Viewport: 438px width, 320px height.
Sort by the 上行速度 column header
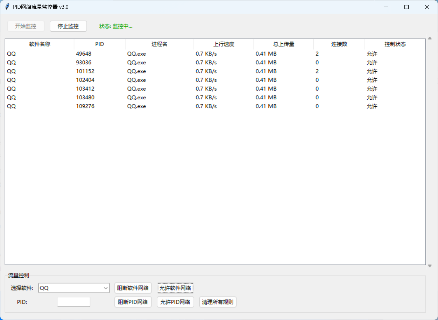224,44
